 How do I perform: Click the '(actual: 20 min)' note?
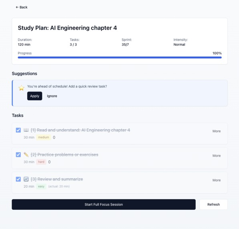point(59,186)
